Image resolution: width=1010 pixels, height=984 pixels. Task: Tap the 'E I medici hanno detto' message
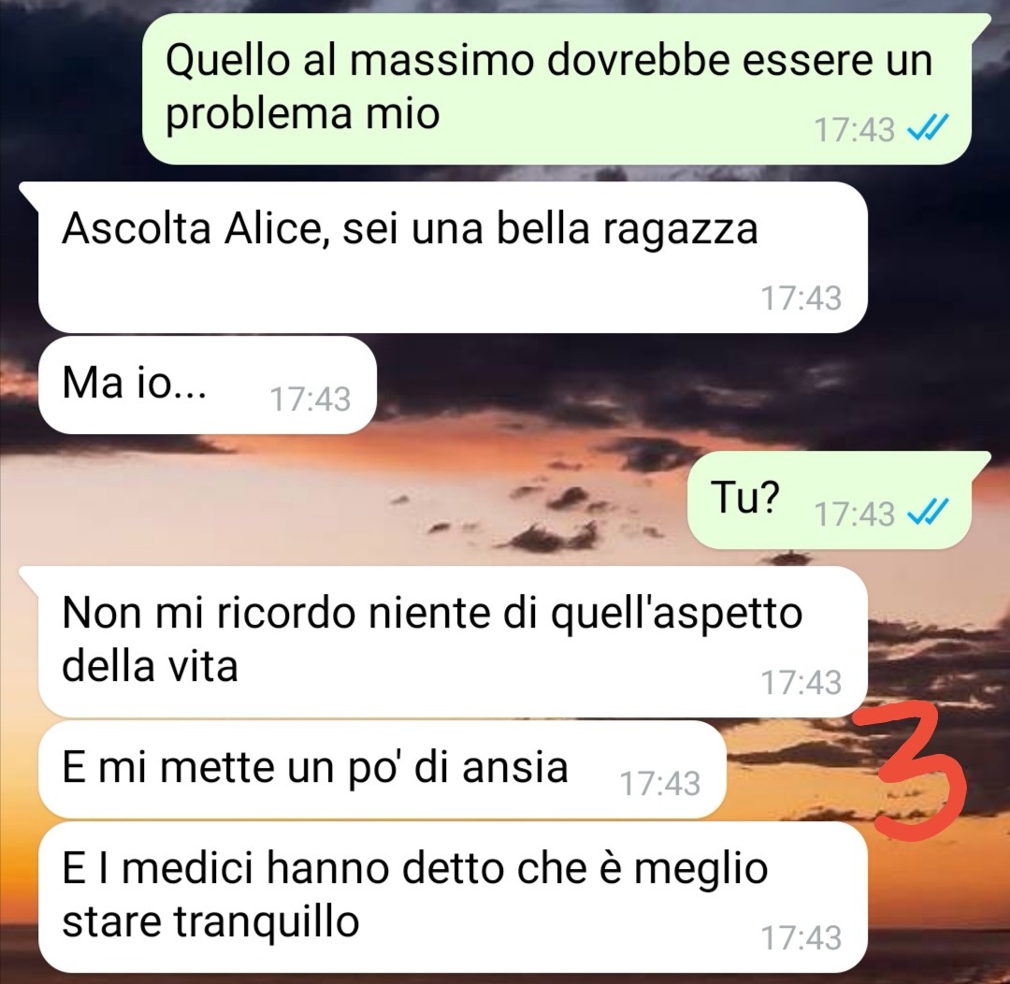pyautogui.click(x=453, y=897)
